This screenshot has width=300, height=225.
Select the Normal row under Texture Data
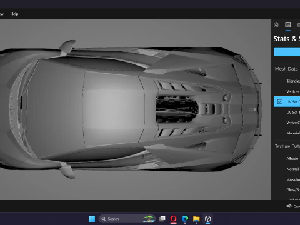pyautogui.click(x=287, y=169)
